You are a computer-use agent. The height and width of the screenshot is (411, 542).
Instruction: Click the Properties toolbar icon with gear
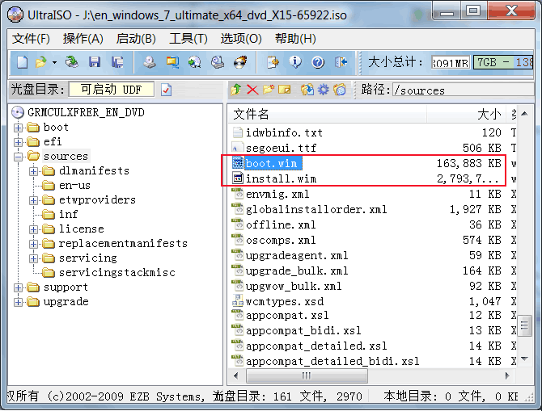click(273, 62)
